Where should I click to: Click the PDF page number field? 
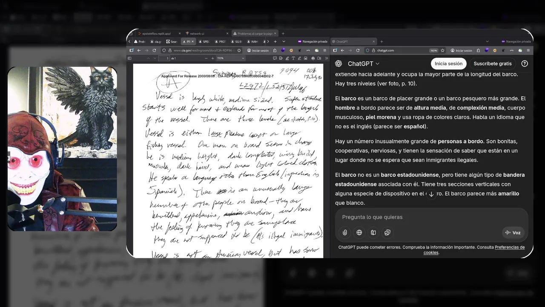click(x=164, y=58)
